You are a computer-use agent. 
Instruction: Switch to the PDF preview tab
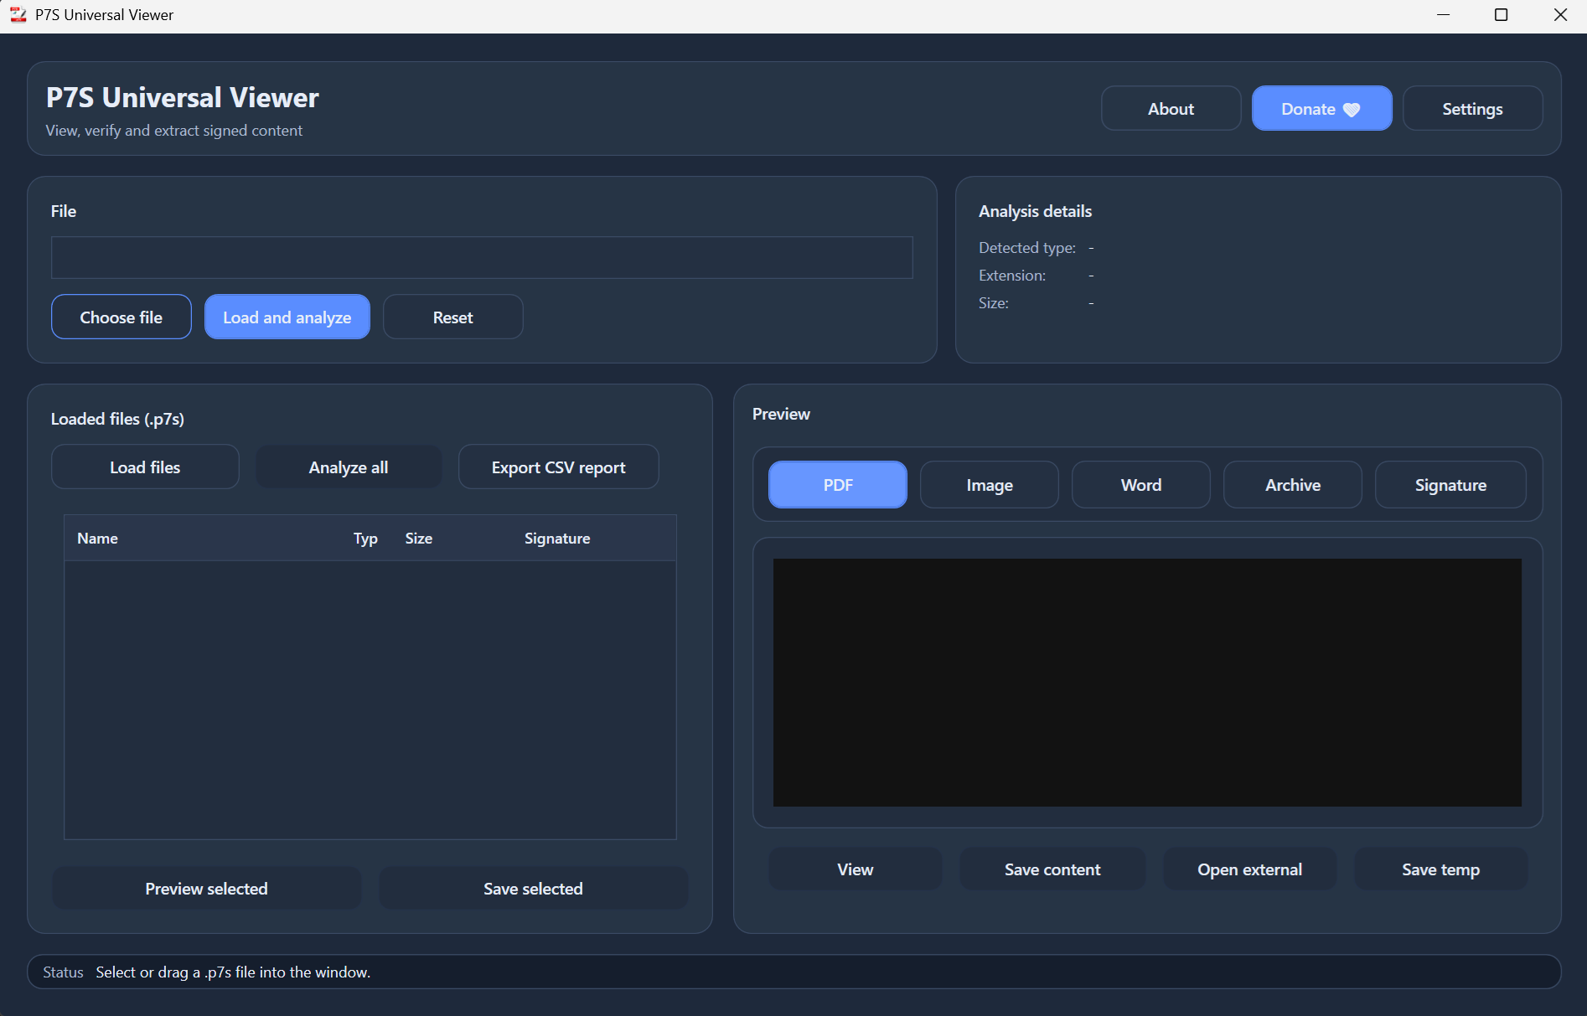(x=837, y=485)
